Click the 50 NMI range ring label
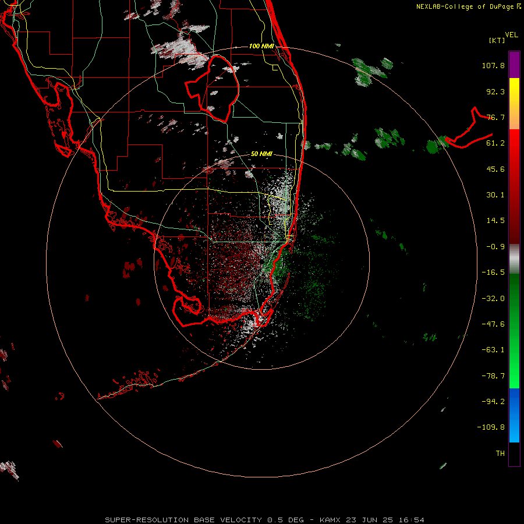The height and width of the screenshot is (524, 524). (261, 154)
